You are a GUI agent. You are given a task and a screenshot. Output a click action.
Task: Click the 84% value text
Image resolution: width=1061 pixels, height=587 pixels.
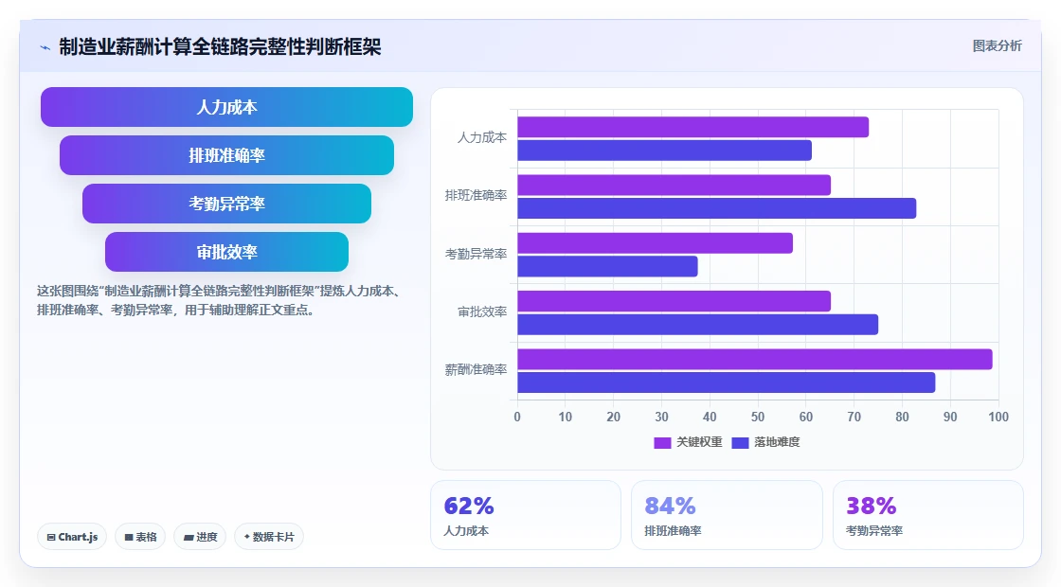coord(670,506)
